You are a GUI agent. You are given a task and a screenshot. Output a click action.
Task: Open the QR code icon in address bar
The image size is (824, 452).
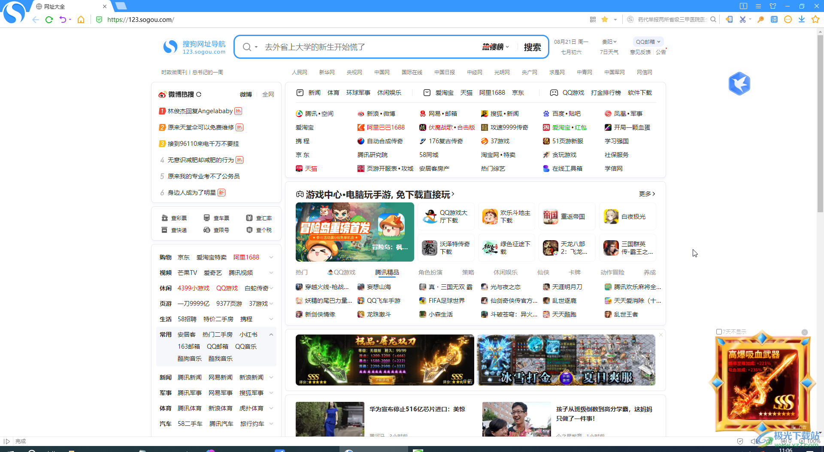click(x=593, y=19)
